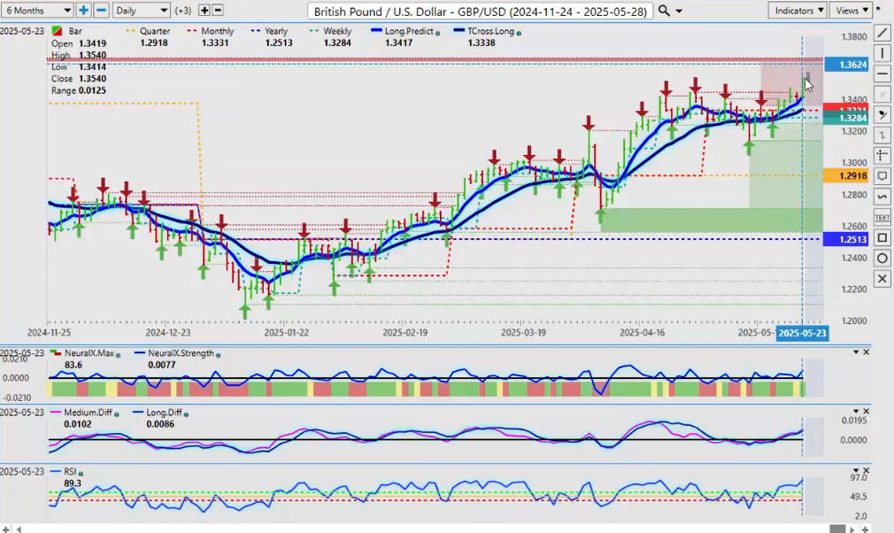Click the magnifier symbol search icon

click(x=664, y=11)
